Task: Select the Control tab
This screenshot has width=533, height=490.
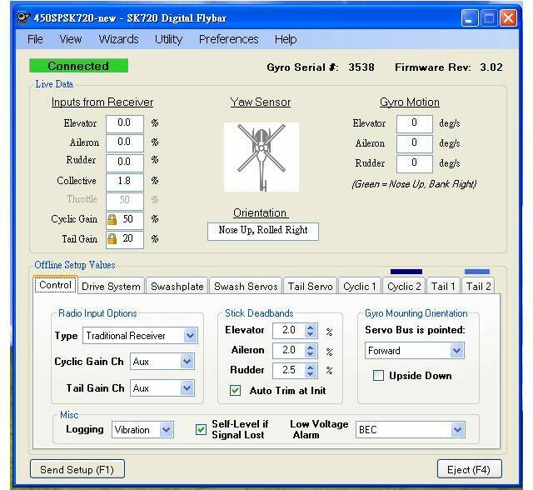Action: tap(56, 285)
